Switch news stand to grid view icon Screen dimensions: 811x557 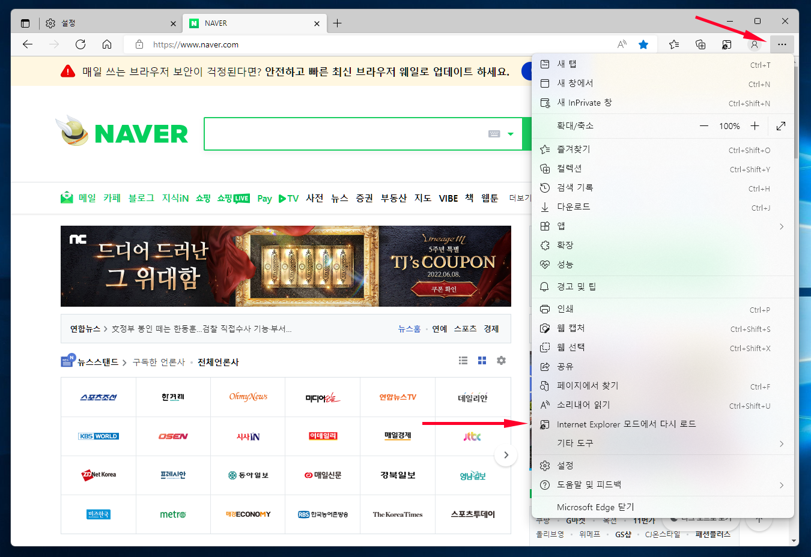tap(482, 361)
